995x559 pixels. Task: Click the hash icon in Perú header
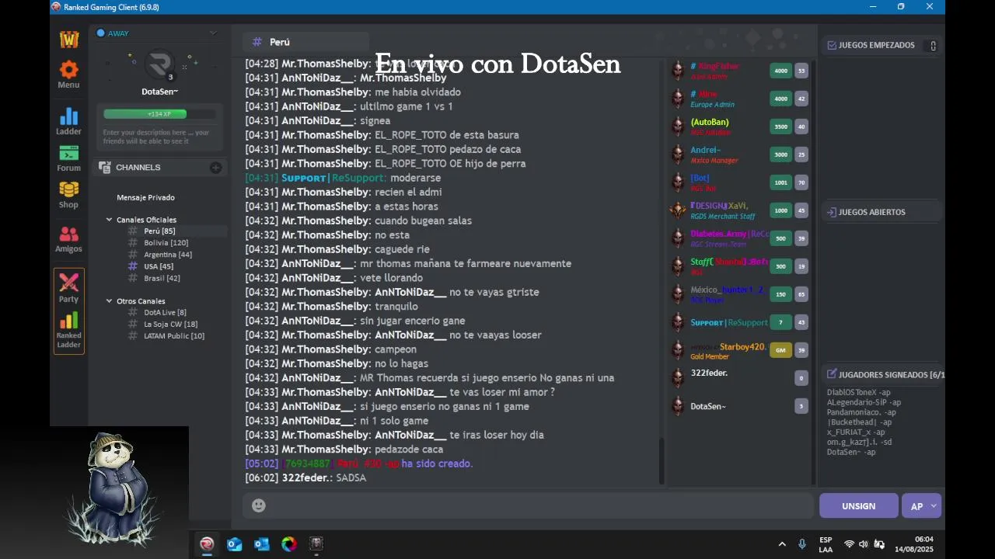click(257, 42)
